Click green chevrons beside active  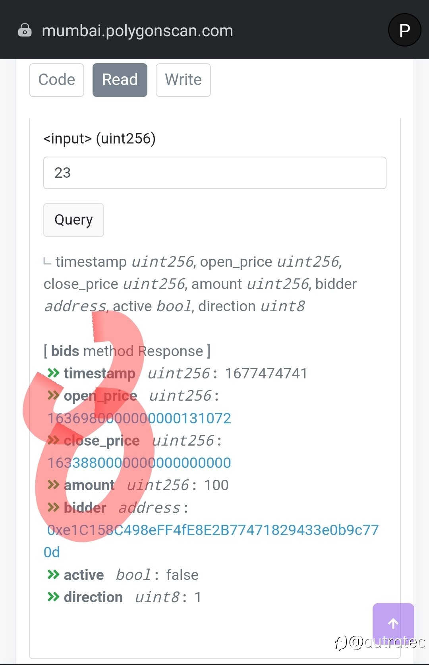53,575
